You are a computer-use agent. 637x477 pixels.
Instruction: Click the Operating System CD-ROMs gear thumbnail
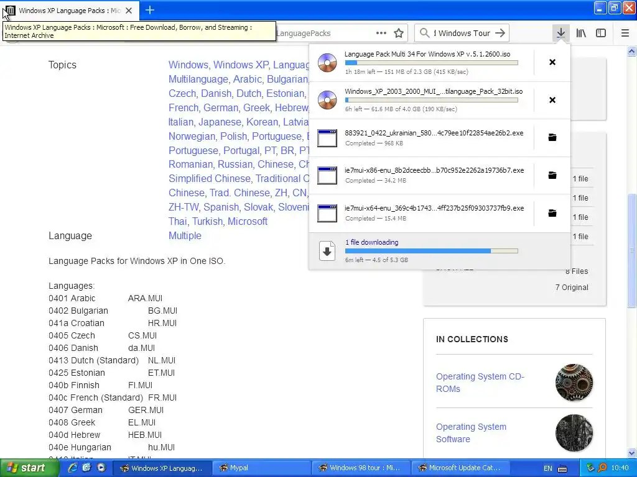pyautogui.click(x=574, y=383)
